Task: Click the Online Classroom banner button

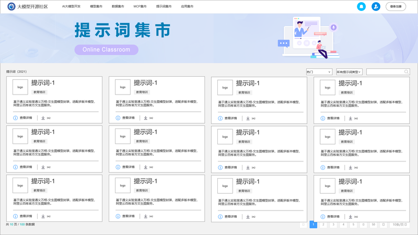Action: (107, 50)
